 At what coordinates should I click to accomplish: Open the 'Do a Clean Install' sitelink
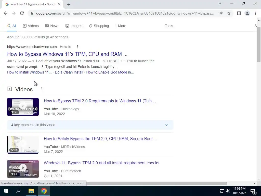(x=69, y=72)
